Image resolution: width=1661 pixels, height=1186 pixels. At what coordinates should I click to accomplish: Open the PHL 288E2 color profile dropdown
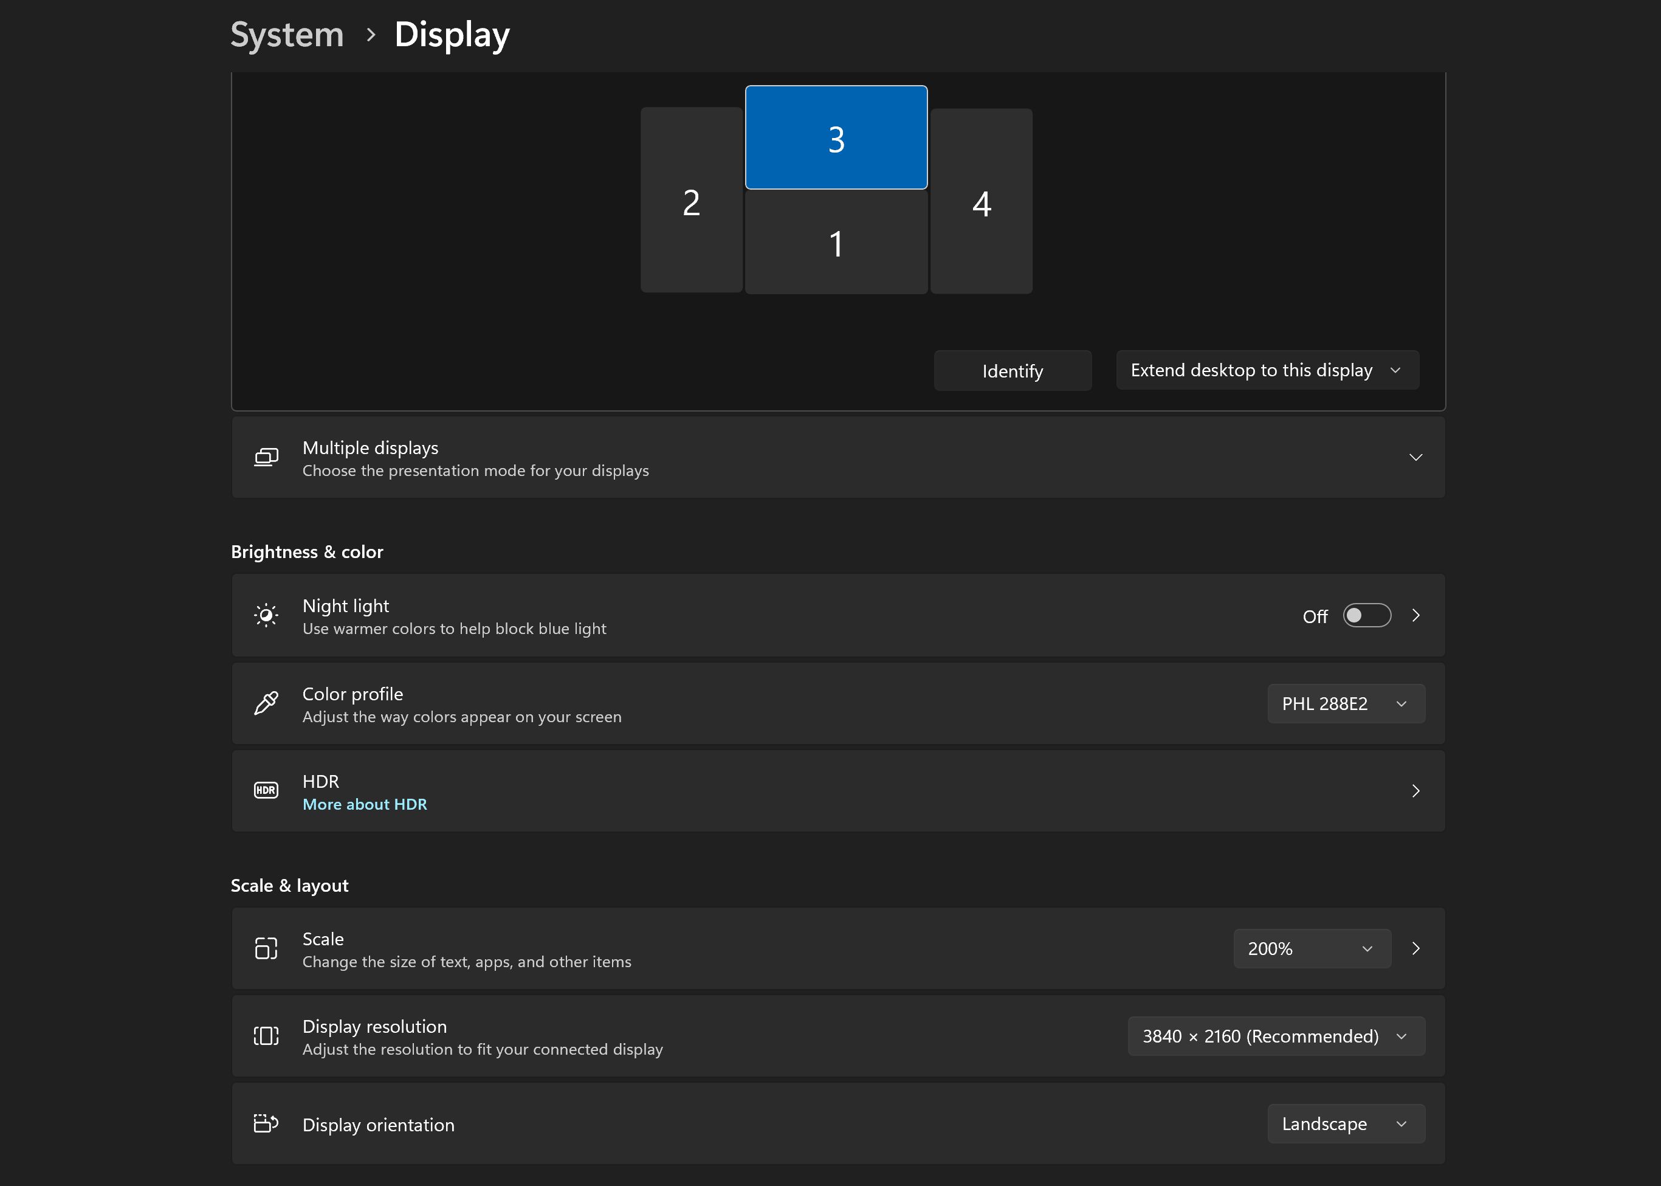click(1346, 703)
